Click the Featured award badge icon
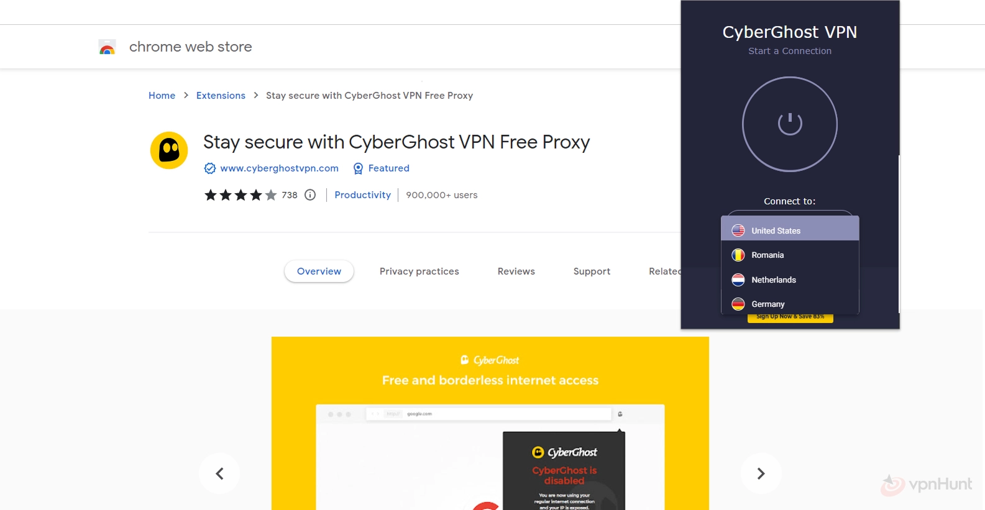985x510 pixels. [358, 168]
